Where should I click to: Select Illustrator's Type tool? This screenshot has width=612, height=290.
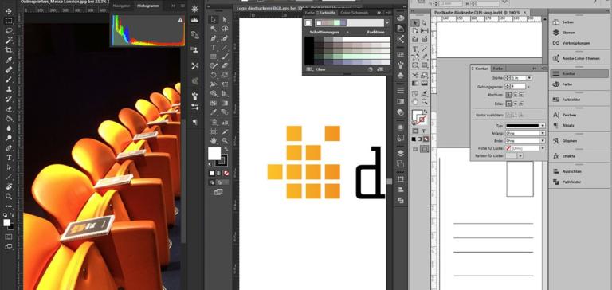[214, 48]
